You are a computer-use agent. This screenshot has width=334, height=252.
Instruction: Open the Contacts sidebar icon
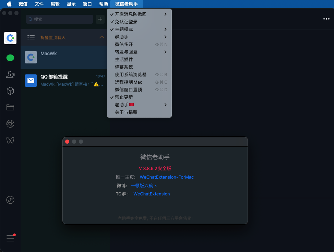click(10, 74)
